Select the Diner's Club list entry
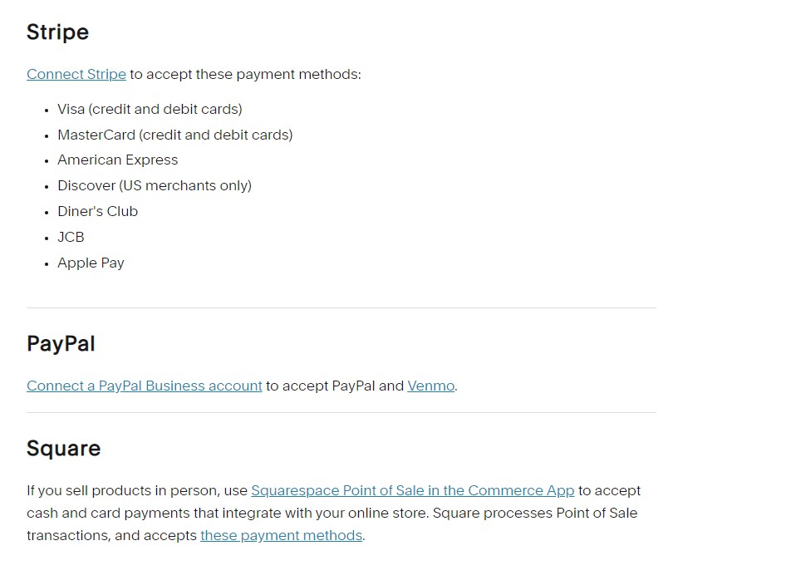This screenshot has height=585, width=796. [97, 211]
